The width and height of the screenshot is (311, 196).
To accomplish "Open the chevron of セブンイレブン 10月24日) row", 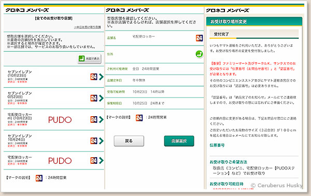I will coord(102,141).
